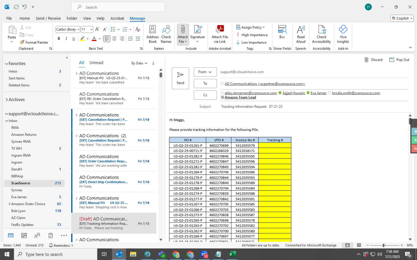Open the font name dropdown
Screen dimensions: 417x260
click(x=78, y=29)
